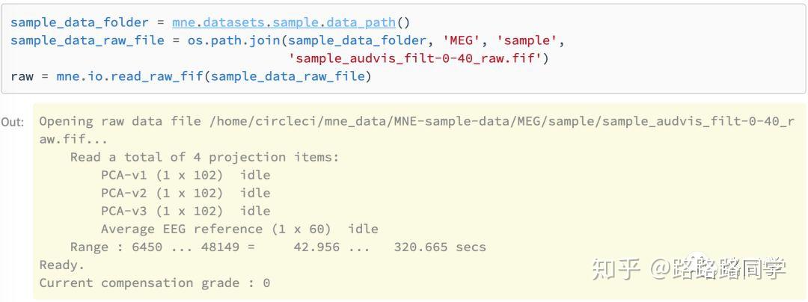Click the Average EEG reference output line
Screen dimensions: 808x302
coord(239,229)
